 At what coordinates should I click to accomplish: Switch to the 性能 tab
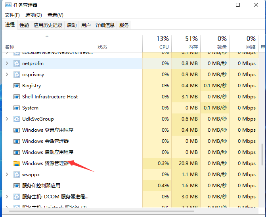click(x=24, y=25)
